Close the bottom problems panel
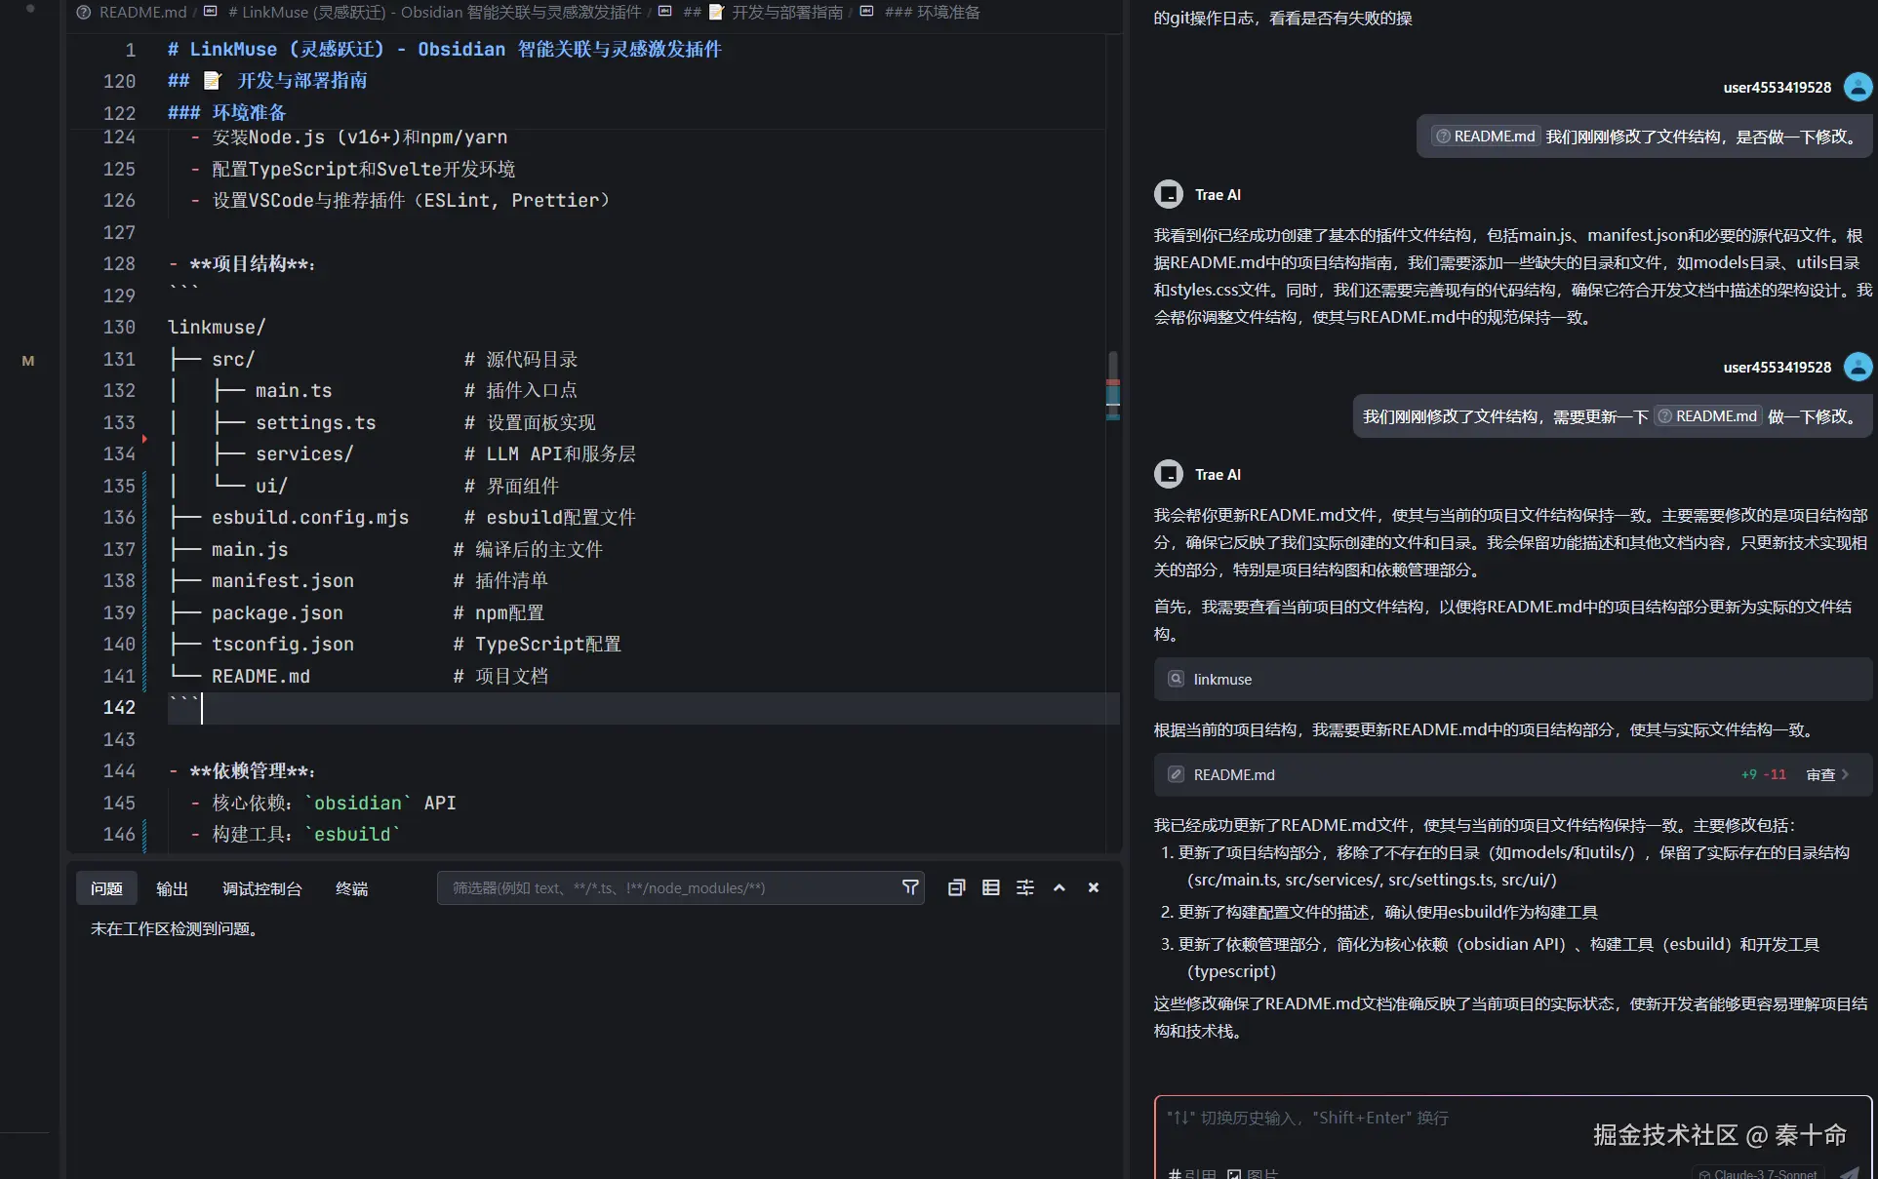1878x1179 pixels. [1093, 887]
